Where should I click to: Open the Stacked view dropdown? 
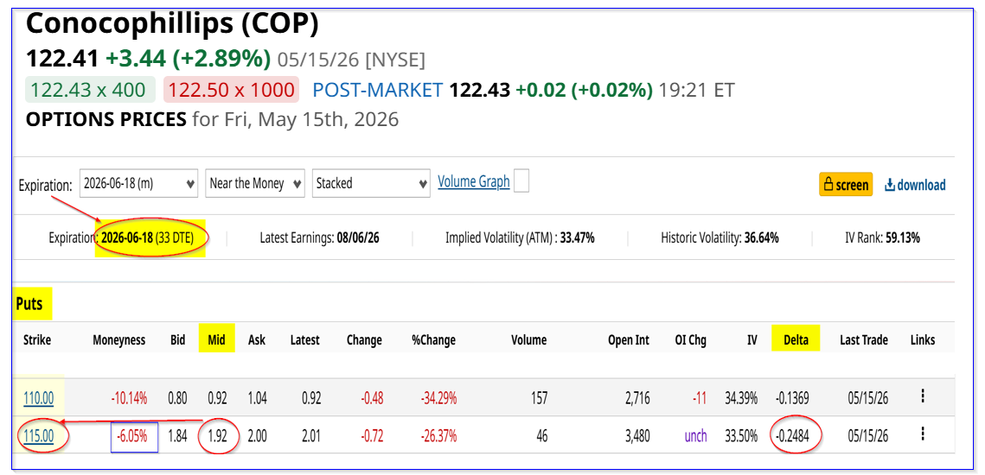[371, 183]
